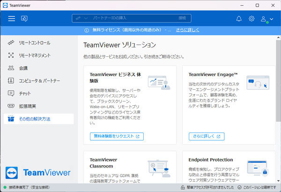Click さらに詳しく button in Engage card
The height and width of the screenshot is (192, 281).
tap(207, 136)
